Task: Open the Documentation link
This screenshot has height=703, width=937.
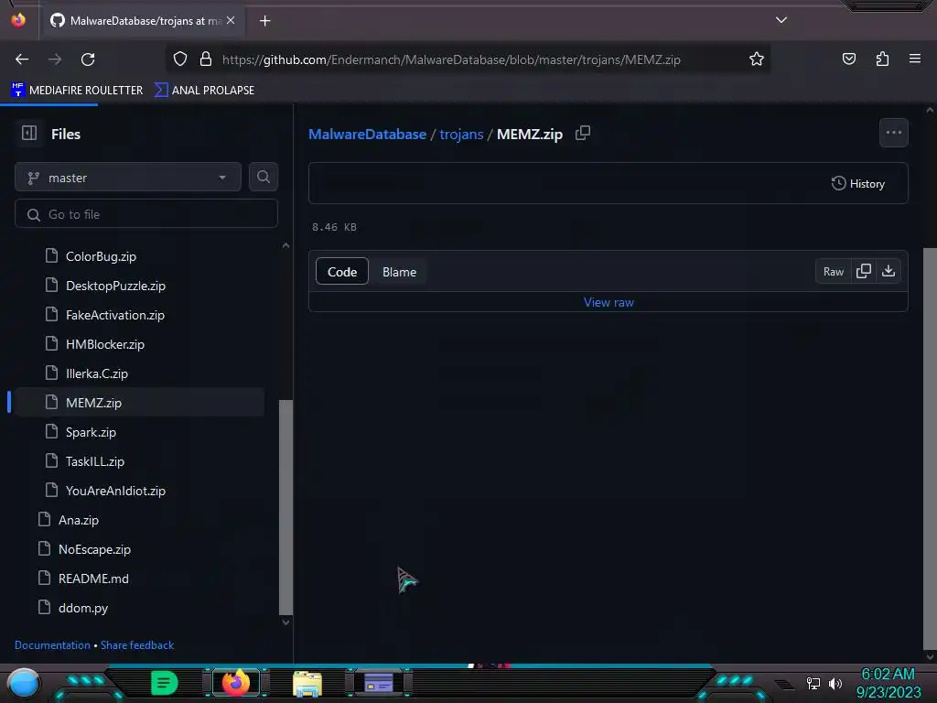Action: tap(52, 645)
